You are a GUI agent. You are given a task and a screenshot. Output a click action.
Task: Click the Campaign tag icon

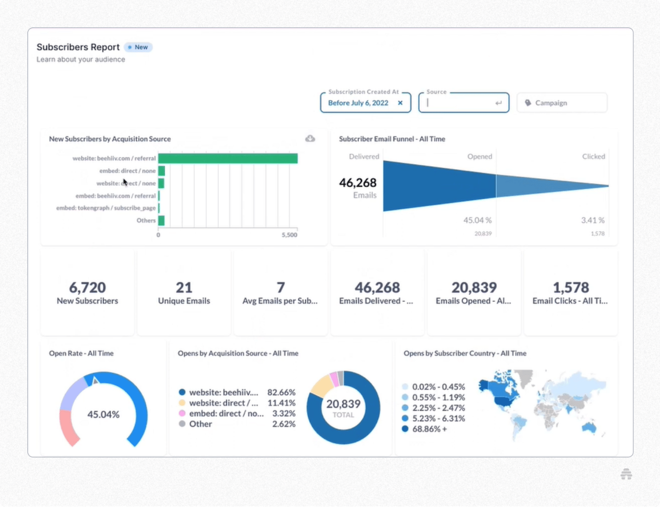click(529, 103)
